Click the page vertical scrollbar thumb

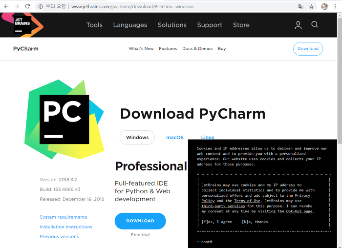point(340,81)
